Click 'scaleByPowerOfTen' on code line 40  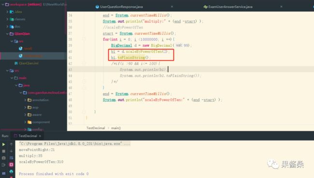pos(143,52)
